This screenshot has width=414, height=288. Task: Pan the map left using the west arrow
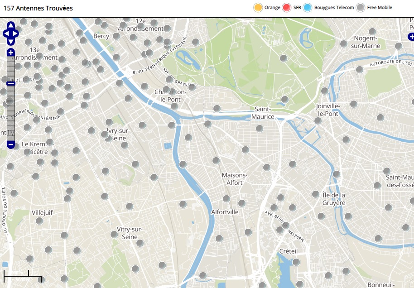6,34
